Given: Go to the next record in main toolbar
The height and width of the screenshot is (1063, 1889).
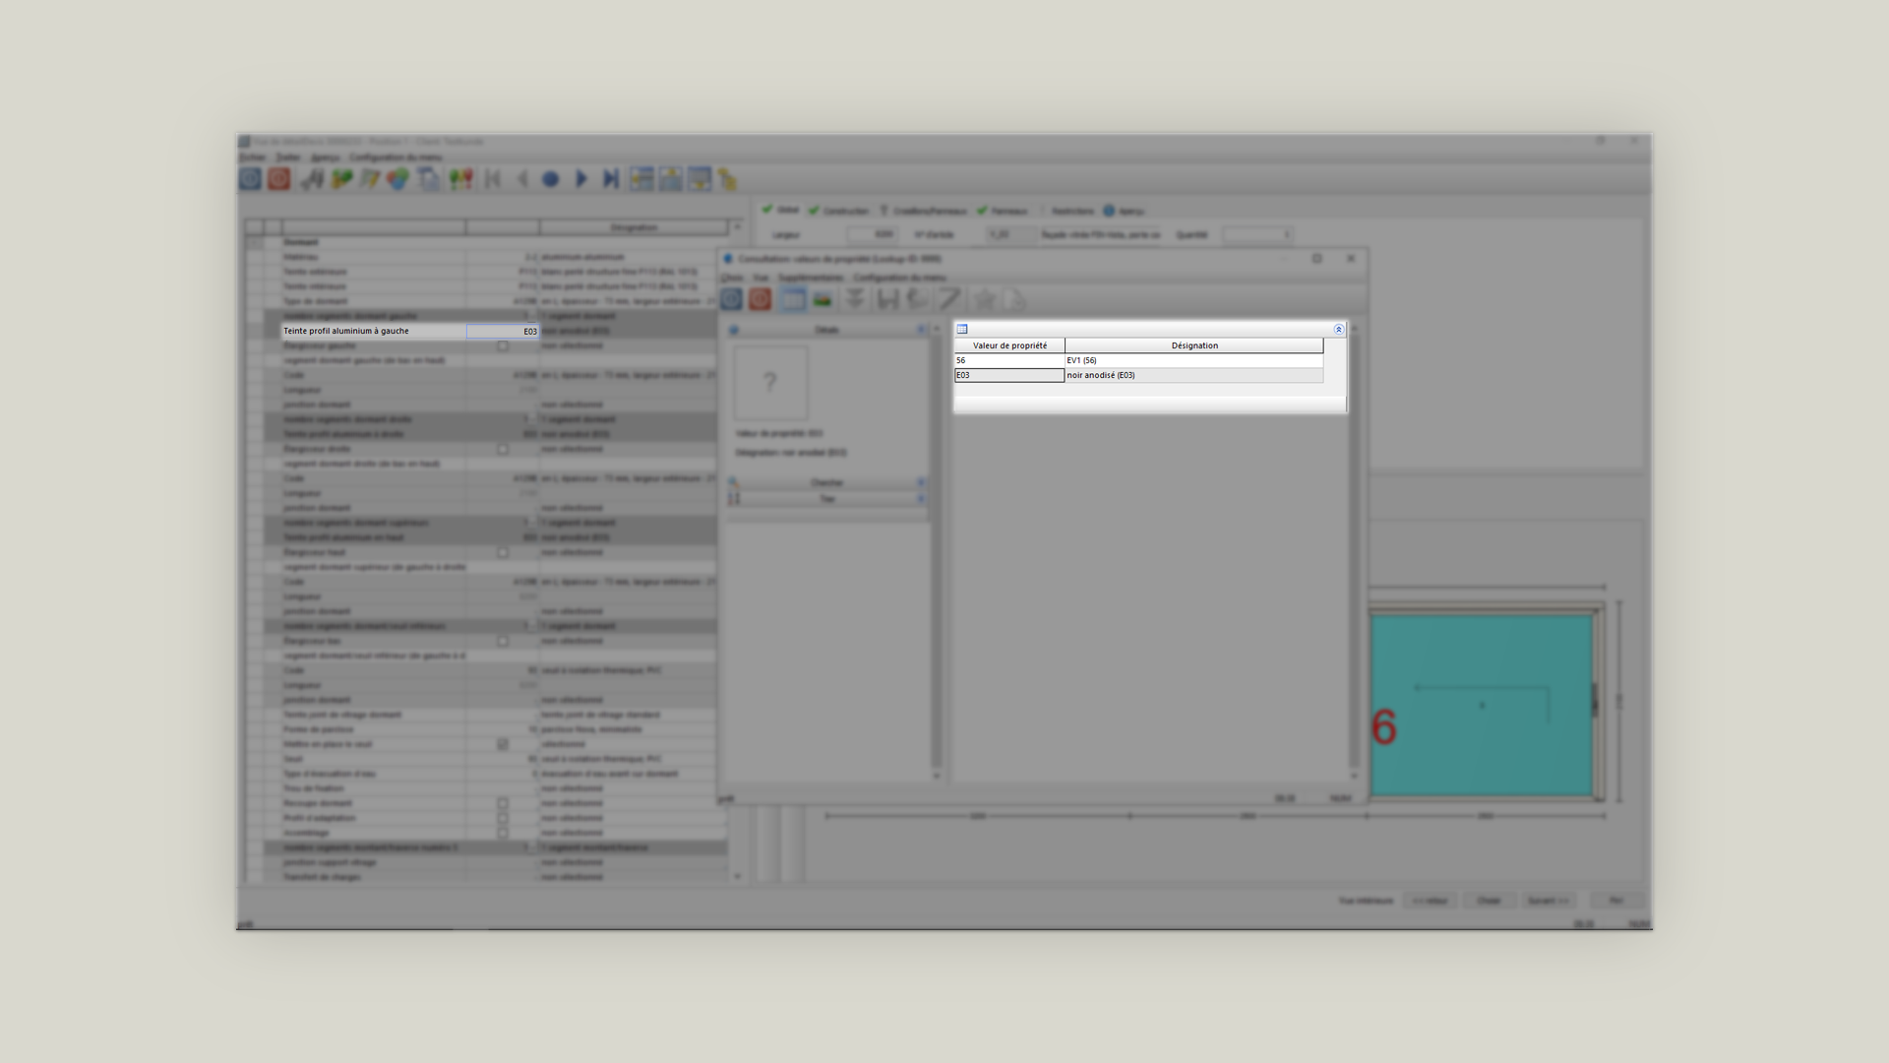Looking at the screenshot, I should tap(580, 179).
